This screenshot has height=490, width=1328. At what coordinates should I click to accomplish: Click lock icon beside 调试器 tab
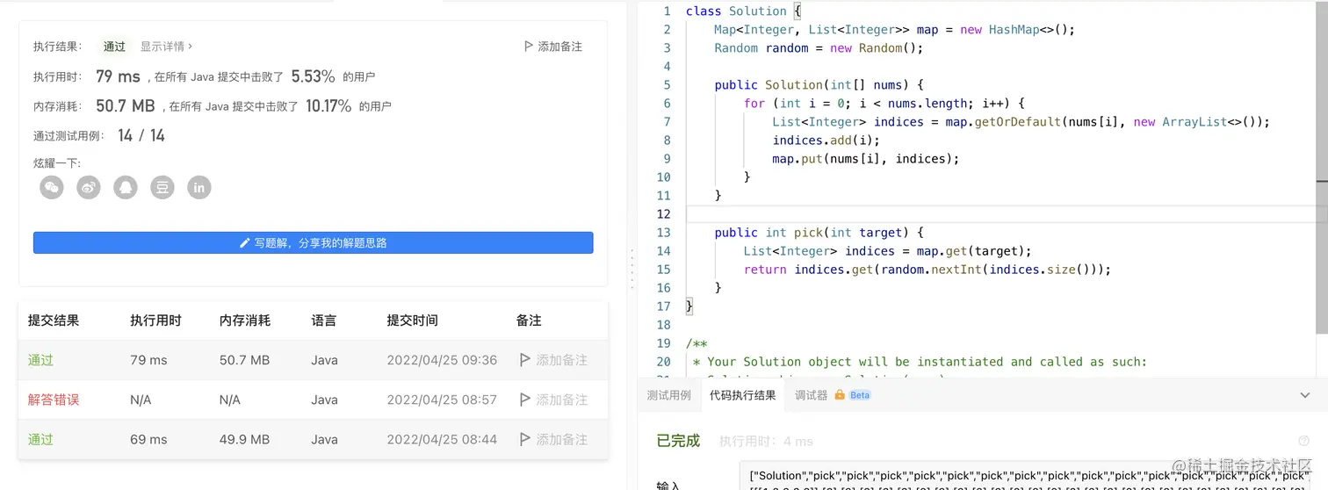click(840, 395)
